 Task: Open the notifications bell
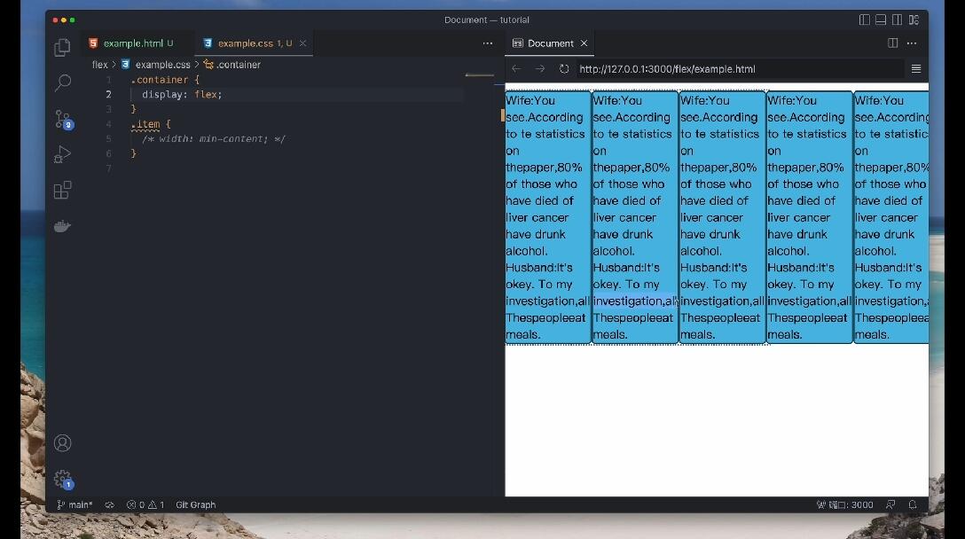[913, 504]
